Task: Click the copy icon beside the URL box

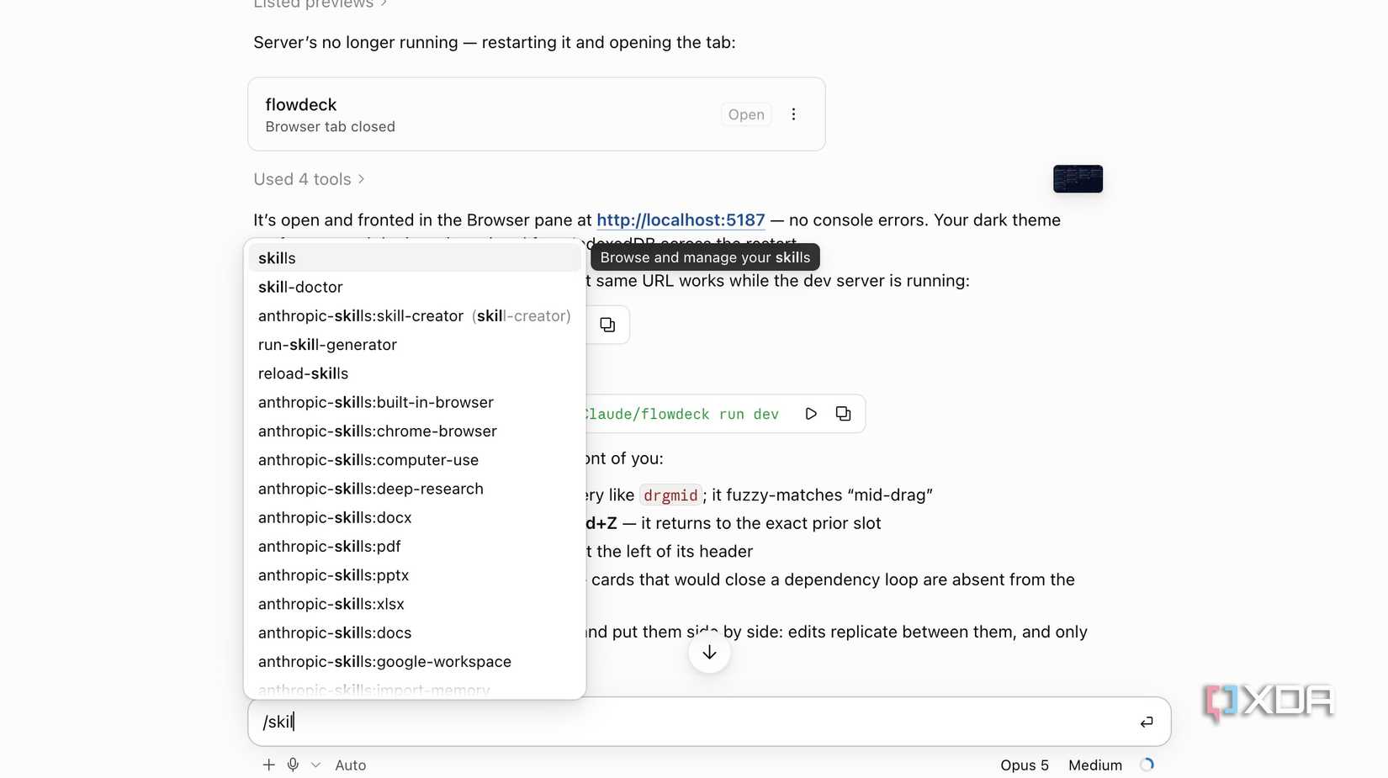Action: pyautogui.click(x=607, y=325)
